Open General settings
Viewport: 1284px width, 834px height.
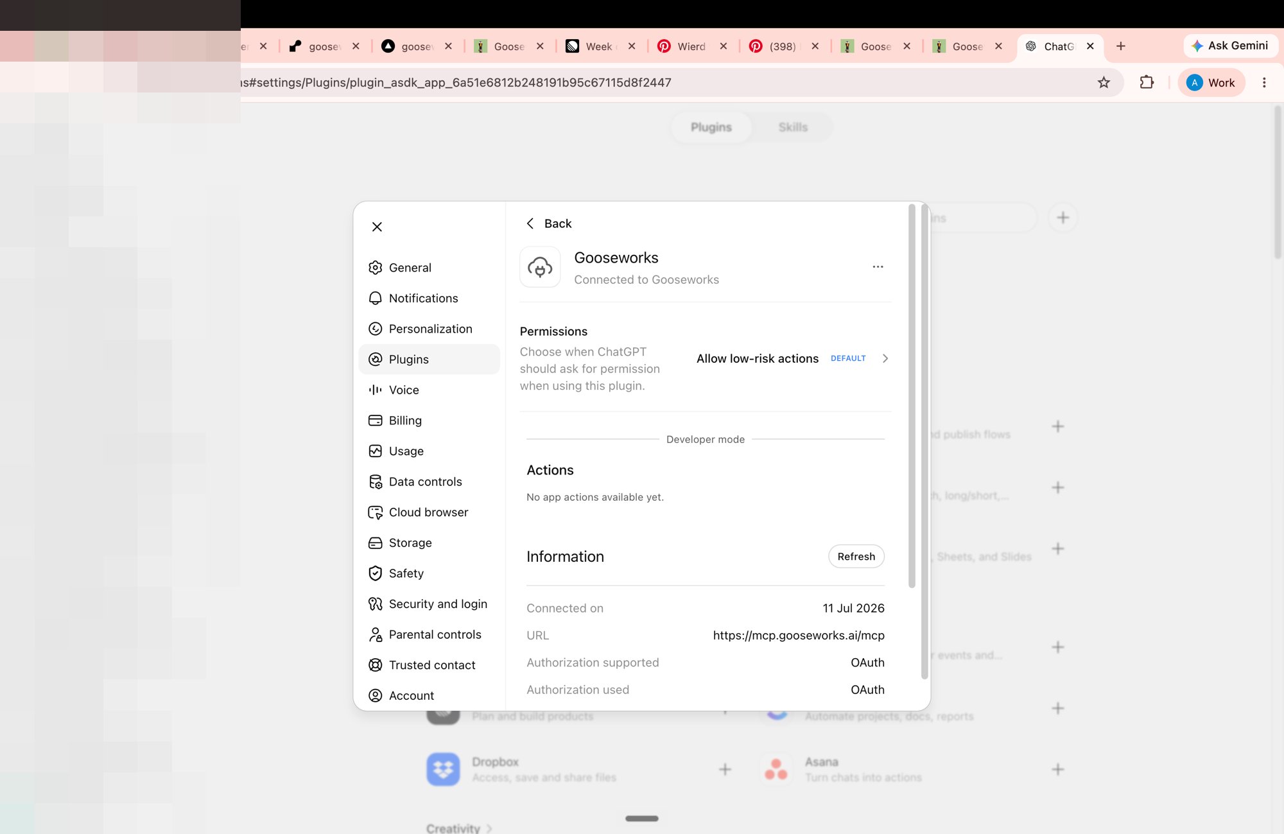(x=429, y=268)
